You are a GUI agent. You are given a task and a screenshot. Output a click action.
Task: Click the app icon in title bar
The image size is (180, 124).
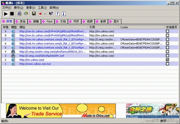click(3, 3)
